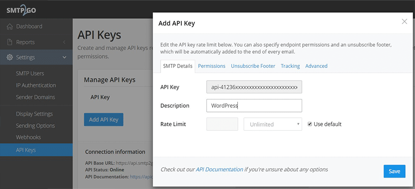The height and width of the screenshot is (189, 415).
Task: Open SMTP Users in sidebar
Action: [x=30, y=73]
